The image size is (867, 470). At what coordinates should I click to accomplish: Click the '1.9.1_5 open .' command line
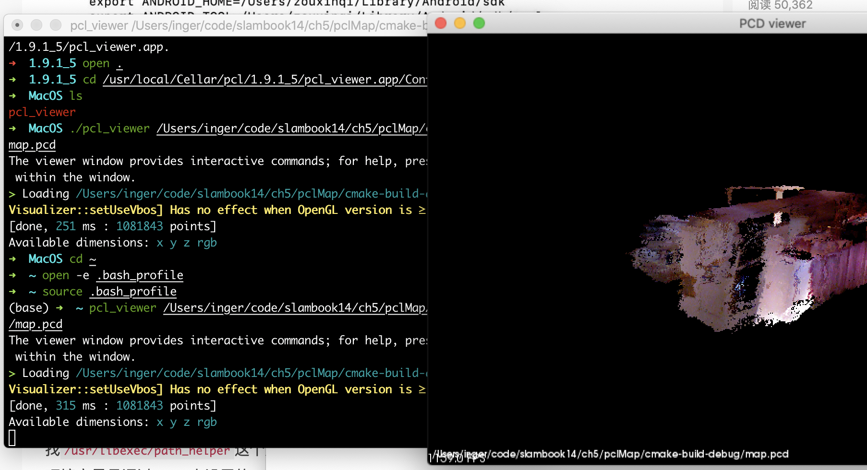(x=66, y=63)
